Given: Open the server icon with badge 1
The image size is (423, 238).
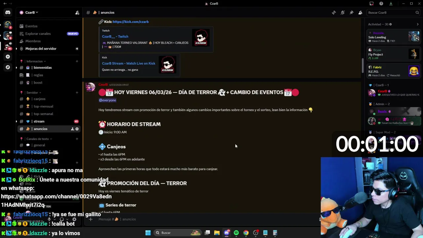Looking at the screenshot, I should pos(8,24).
